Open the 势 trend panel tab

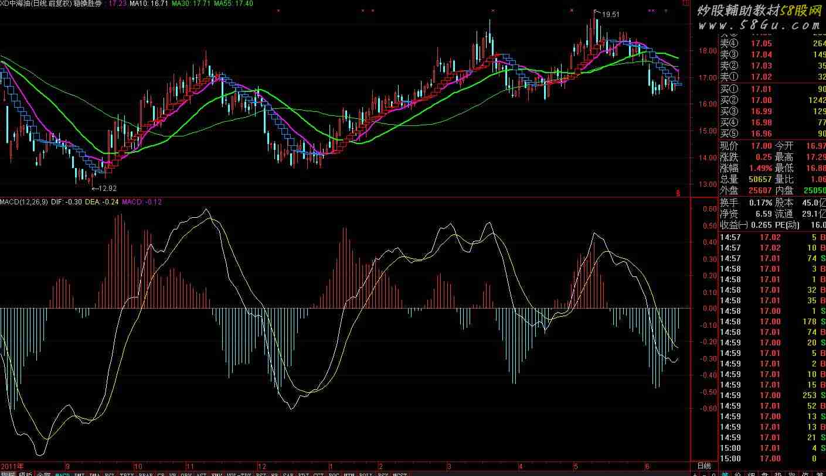778,474
